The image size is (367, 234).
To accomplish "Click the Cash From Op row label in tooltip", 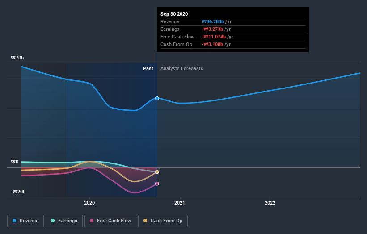I will pyautogui.click(x=176, y=44).
